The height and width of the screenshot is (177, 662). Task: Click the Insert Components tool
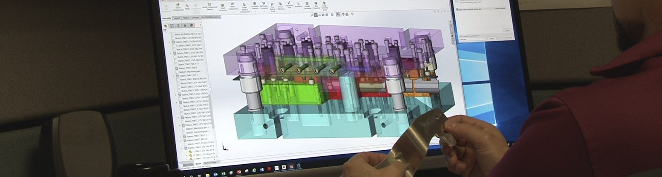click(x=178, y=7)
